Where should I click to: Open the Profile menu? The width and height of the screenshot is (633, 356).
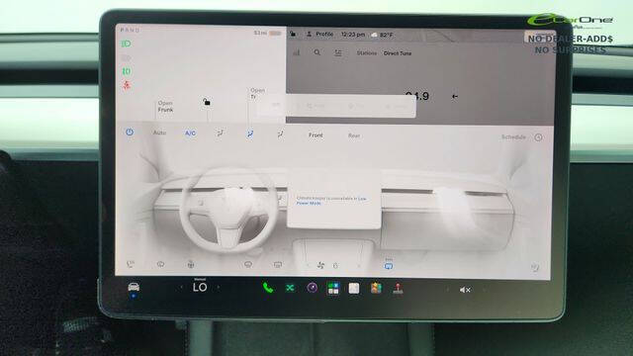tap(320, 35)
